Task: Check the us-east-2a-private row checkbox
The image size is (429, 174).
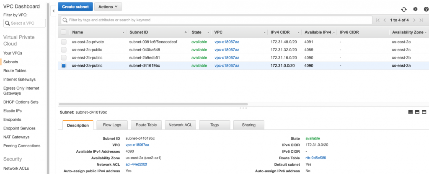Action: 64,42
